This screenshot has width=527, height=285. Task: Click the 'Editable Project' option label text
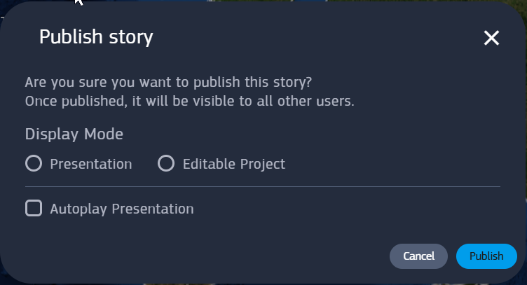click(x=233, y=164)
